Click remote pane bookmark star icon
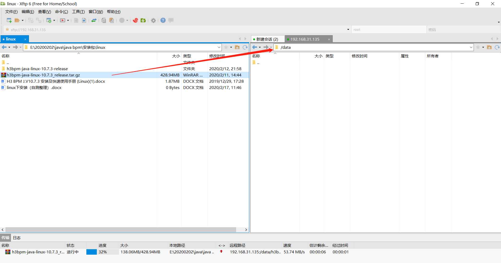501x263 pixels. pos(478,47)
